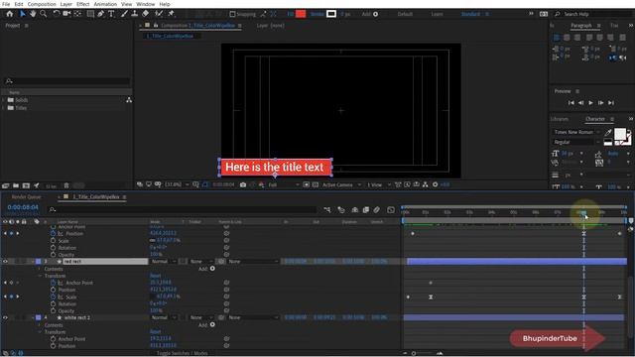Click the Motion Blur enable icon in timeline
Image resolution: width=635 pixels, height=357 pixels.
[x=377, y=209]
